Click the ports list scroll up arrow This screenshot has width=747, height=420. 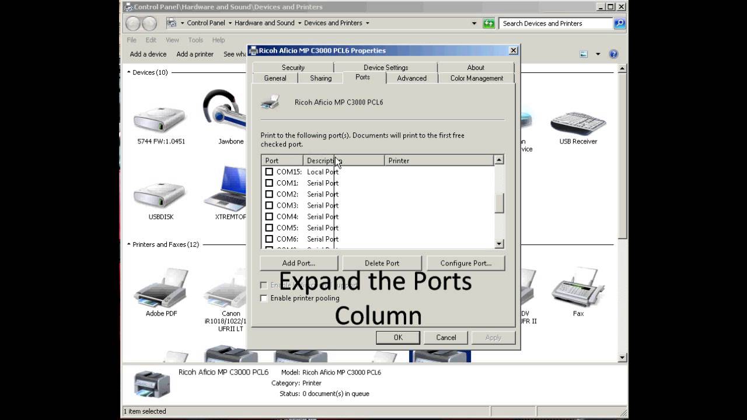pyautogui.click(x=499, y=160)
